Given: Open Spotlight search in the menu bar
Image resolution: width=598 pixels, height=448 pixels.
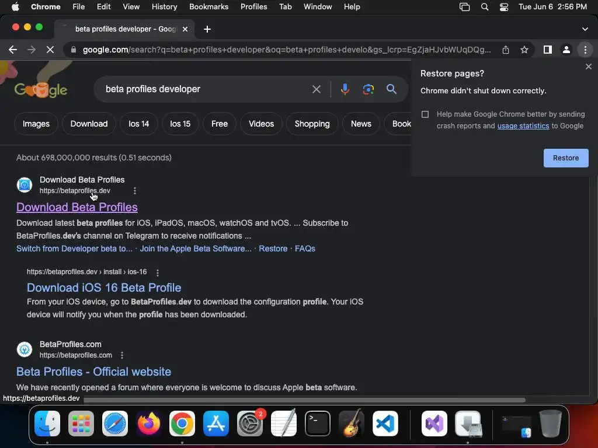Looking at the screenshot, I should tap(485, 7).
